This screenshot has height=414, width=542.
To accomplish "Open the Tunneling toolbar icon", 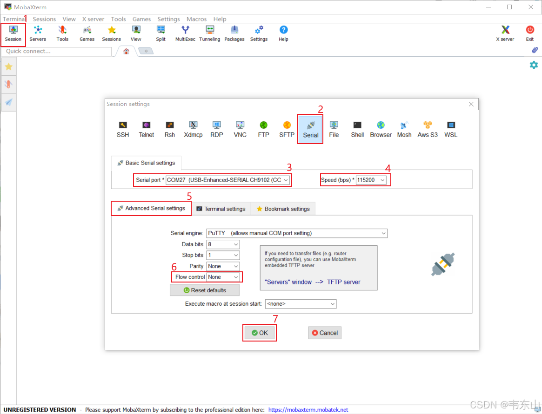I will tap(210, 34).
